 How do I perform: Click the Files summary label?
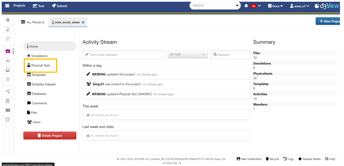pos(256,53)
